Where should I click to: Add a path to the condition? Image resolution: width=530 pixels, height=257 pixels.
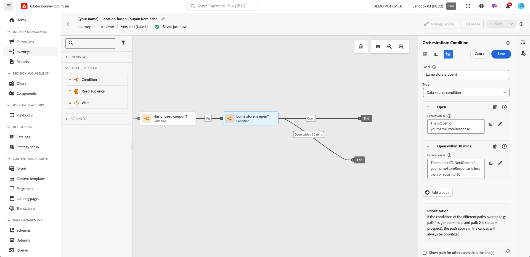coord(437,193)
